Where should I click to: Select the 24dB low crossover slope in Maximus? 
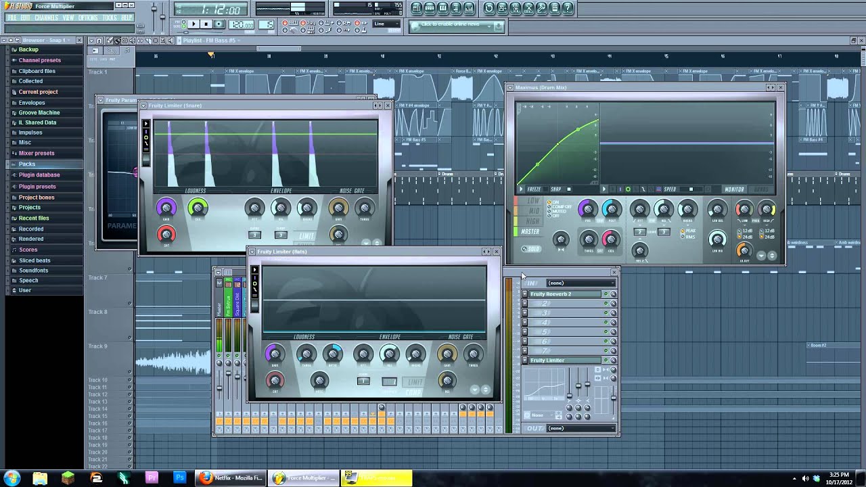pyautogui.click(x=745, y=237)
